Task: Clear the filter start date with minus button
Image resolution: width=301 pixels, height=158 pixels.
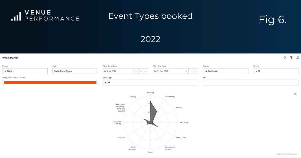Action: click(145, 71)
